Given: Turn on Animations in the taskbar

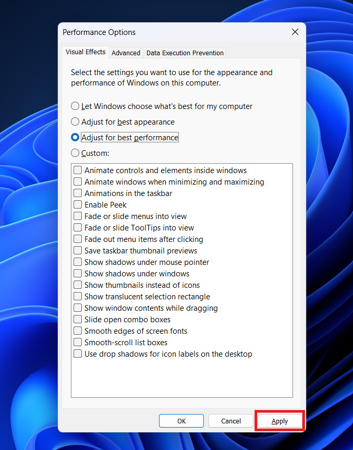Looking at the screenshot, I should (x=78, y=193).
